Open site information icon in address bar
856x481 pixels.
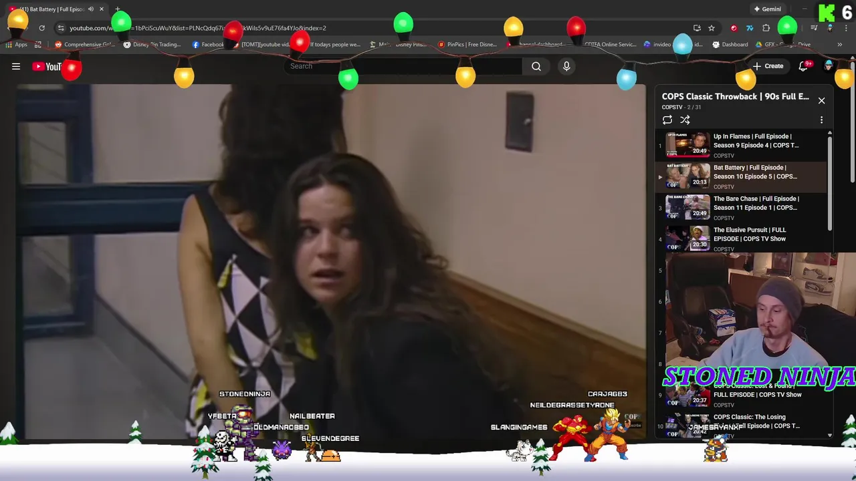coord(61,28)
